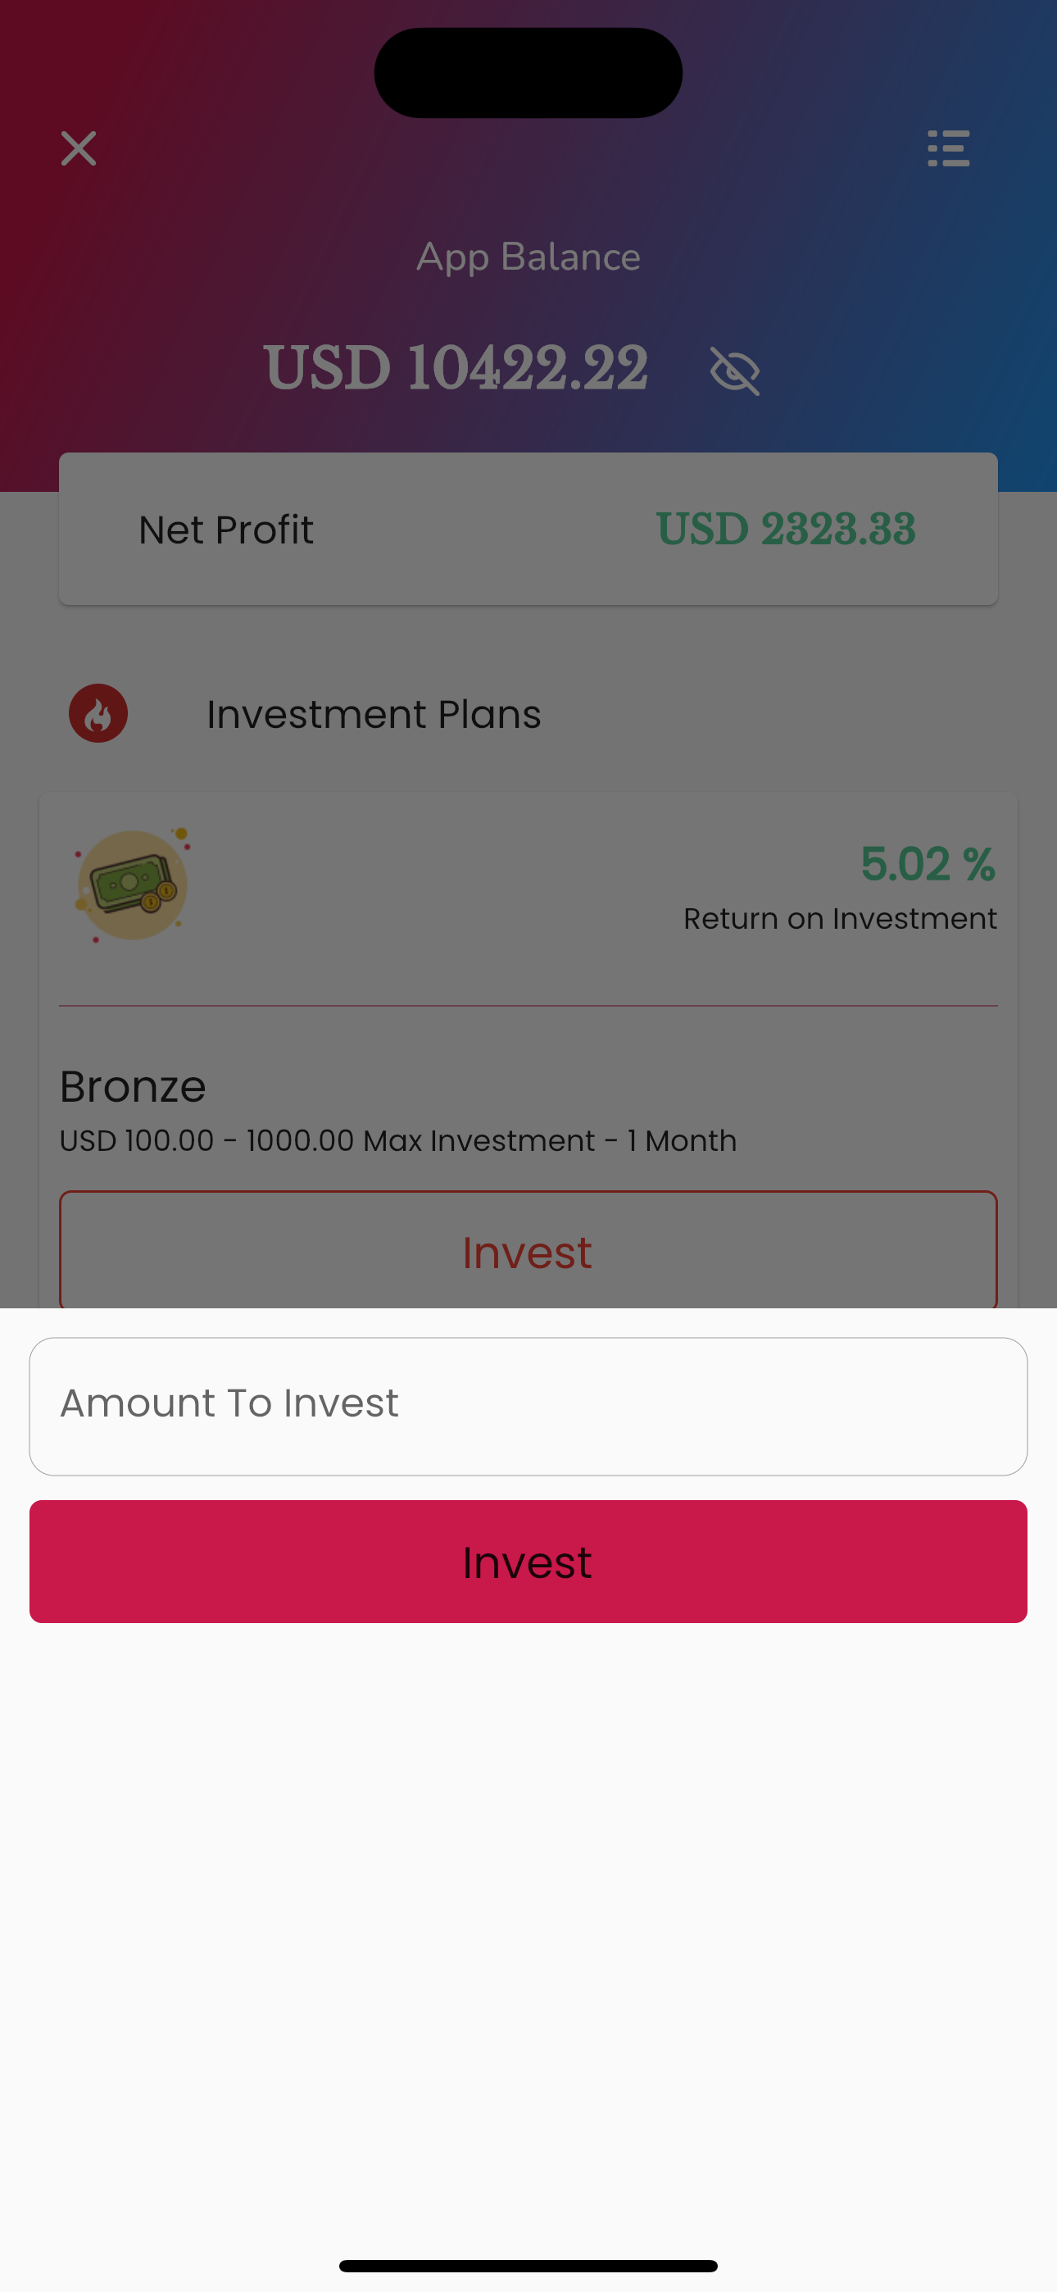Screen dimensions: 1057x2292
Task: Tap the Bronze max investment details line
Action: coord(397,1140)
